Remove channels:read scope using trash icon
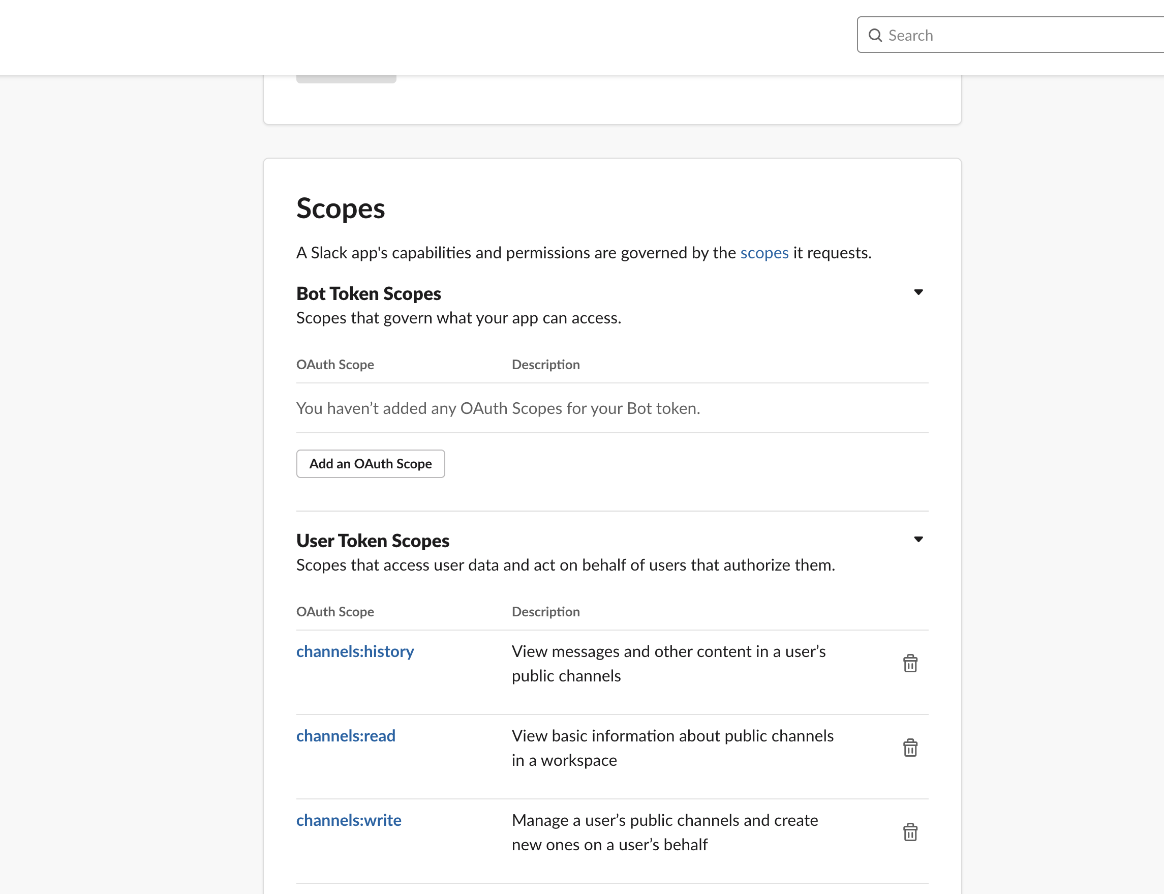This screenshot has height=894, width=1164. tap(910, 748)
